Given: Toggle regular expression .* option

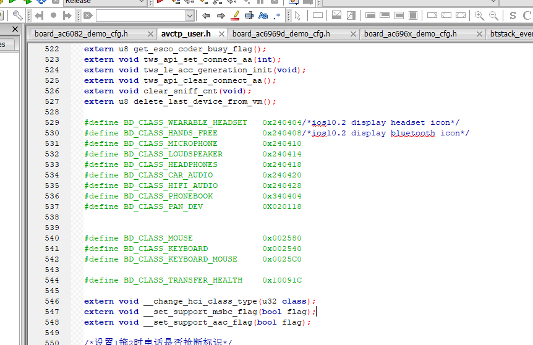Looking at the screenshot, I should click(x=278, y=15).
